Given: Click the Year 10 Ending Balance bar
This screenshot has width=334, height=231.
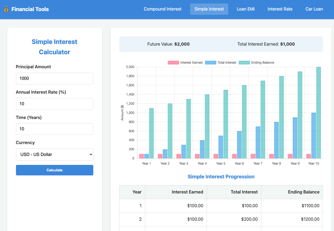Looking at the screenshot, I should click(319, 113).
